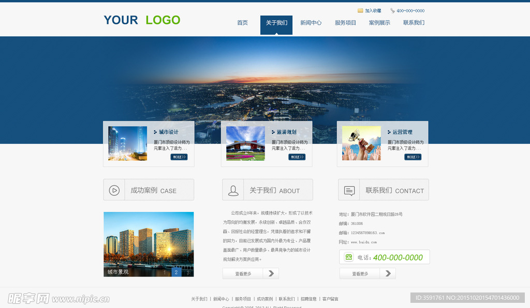Click the 网址 www.baidu.com line
530x308 pixels.
pos(358,242)
